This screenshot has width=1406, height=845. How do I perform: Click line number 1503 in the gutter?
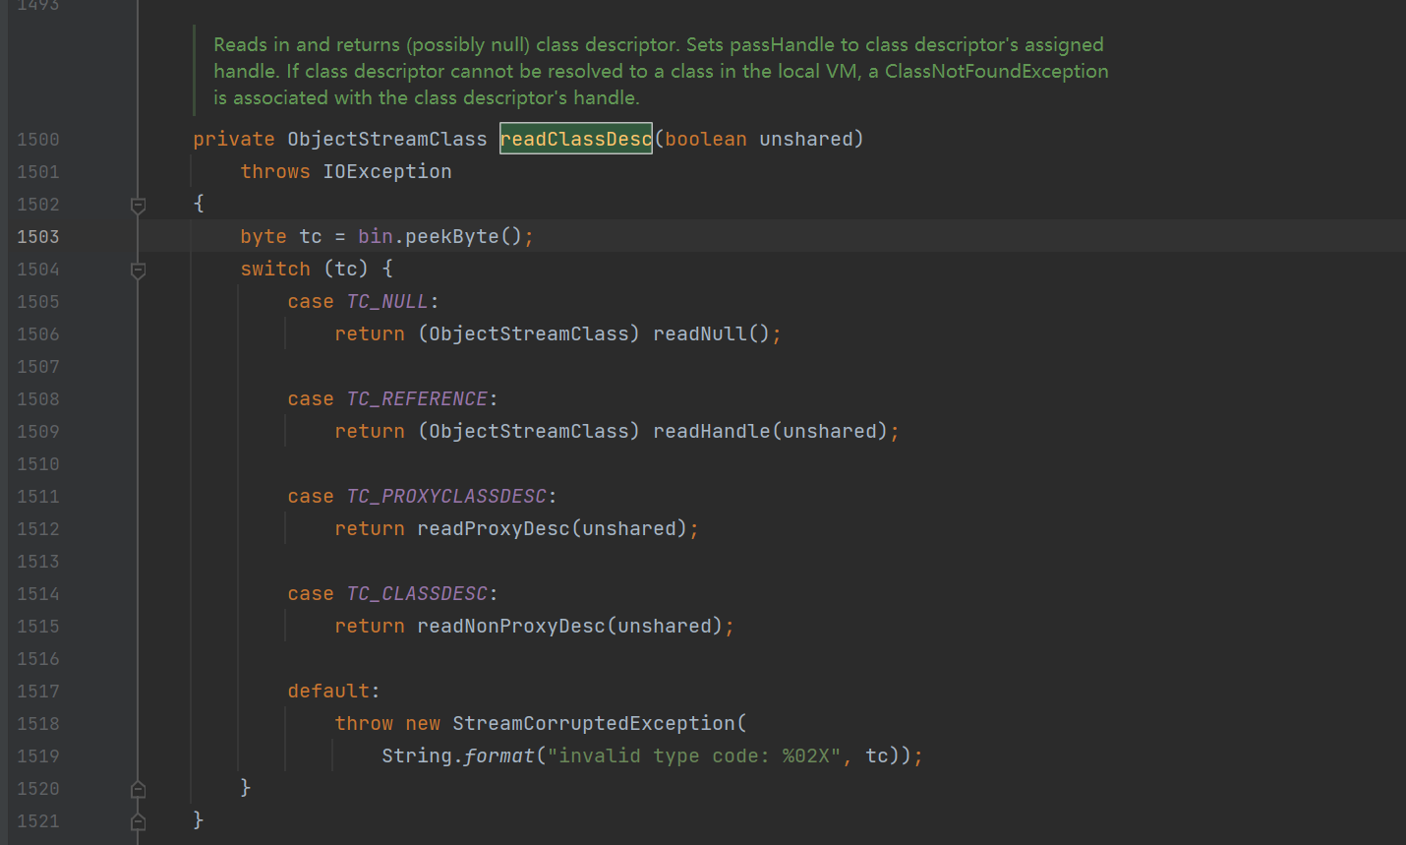(37, 237)
